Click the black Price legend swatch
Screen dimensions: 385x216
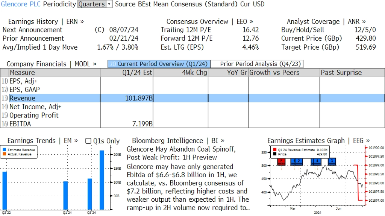coord(275,154)
